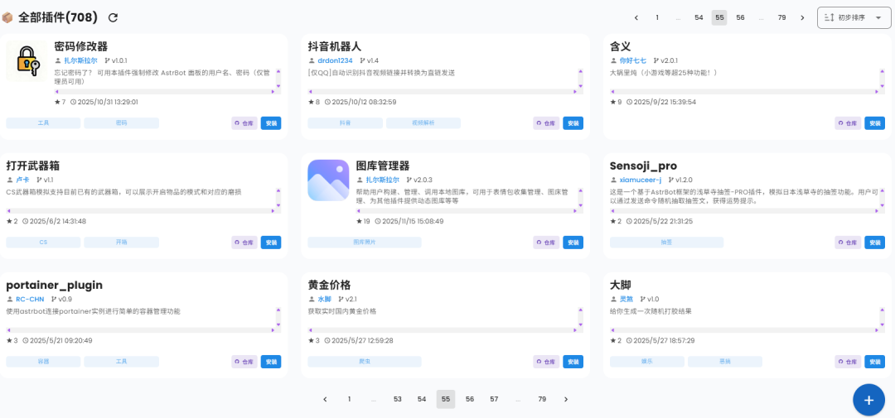Open repository of 黄金价格

(546, 362)
